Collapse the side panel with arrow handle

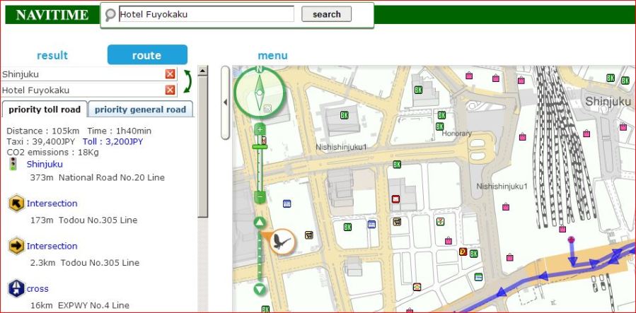tap(226, 102)
